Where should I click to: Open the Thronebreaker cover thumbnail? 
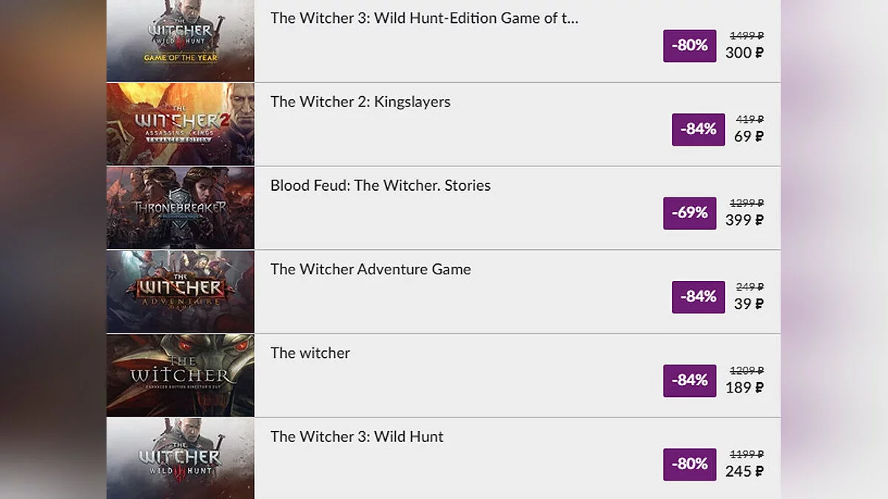tap(180, 208)
